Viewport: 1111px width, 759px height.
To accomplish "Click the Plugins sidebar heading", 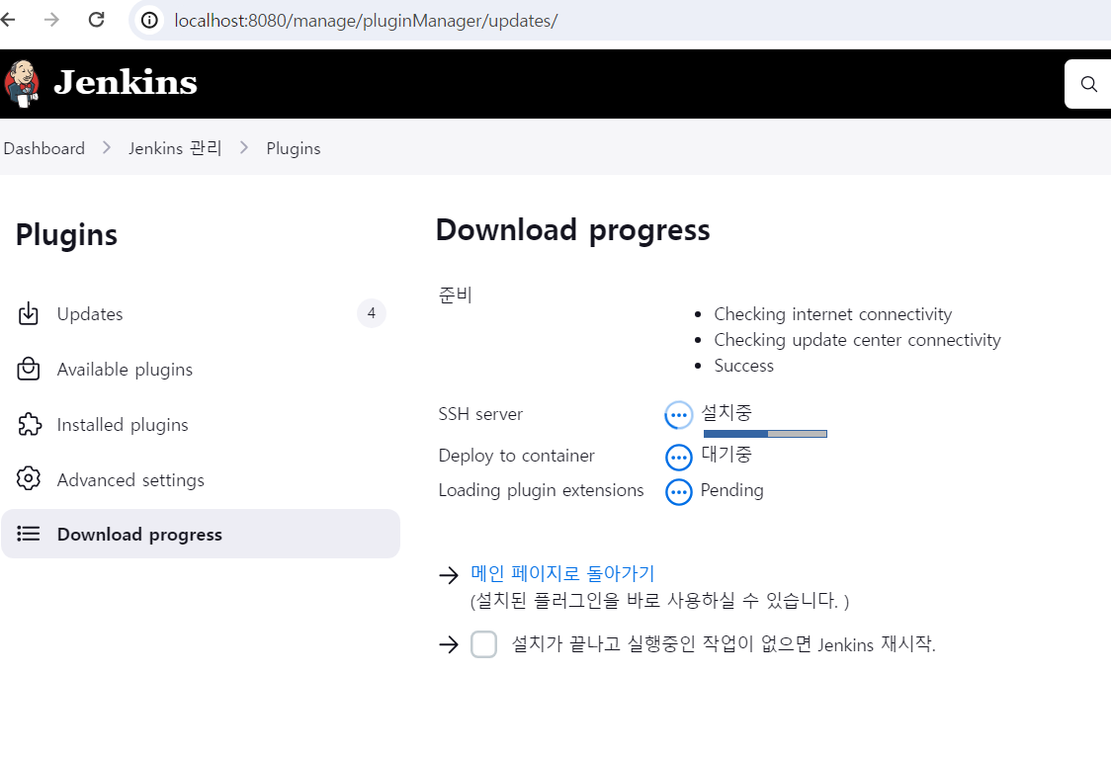I will click(66, 235).
